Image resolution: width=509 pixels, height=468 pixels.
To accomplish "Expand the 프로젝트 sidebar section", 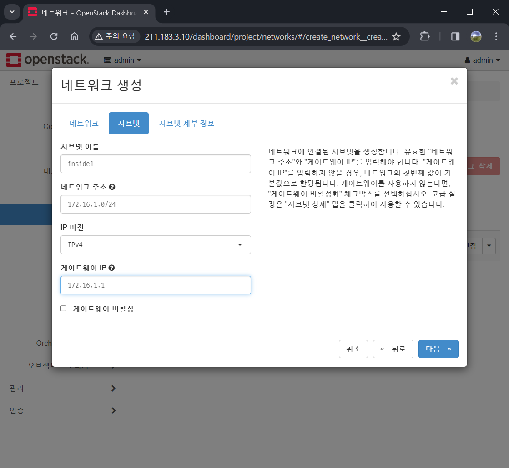I will [x=25, y=82].
